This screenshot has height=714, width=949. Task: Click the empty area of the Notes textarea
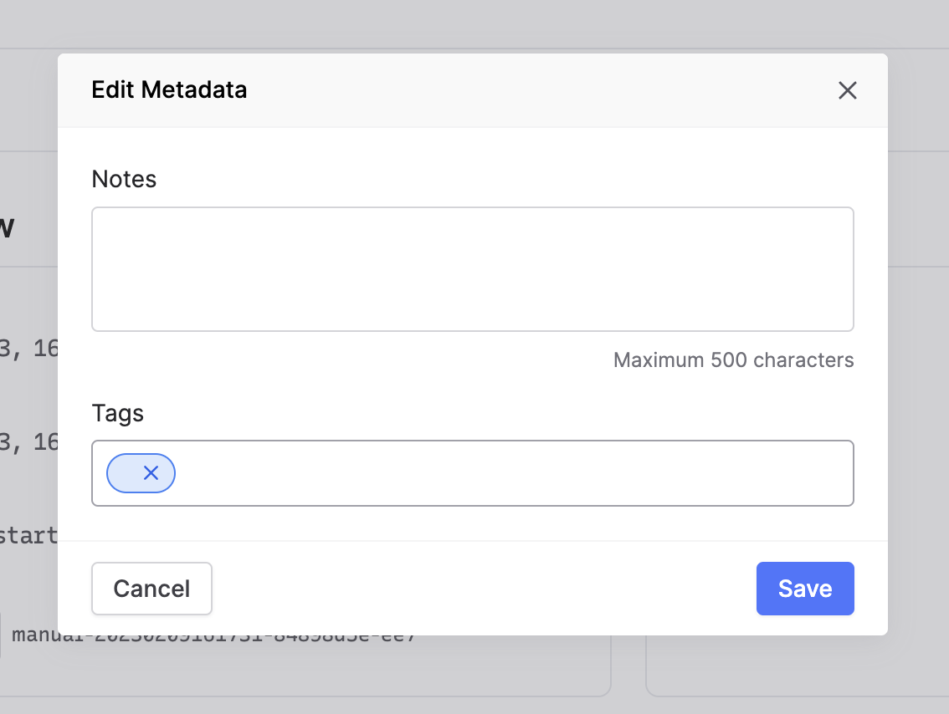tap(473, 268)
